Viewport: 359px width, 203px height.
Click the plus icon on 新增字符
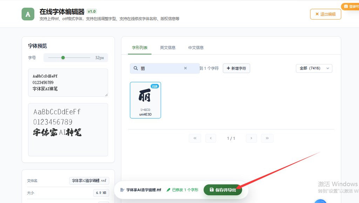(229, 68)
